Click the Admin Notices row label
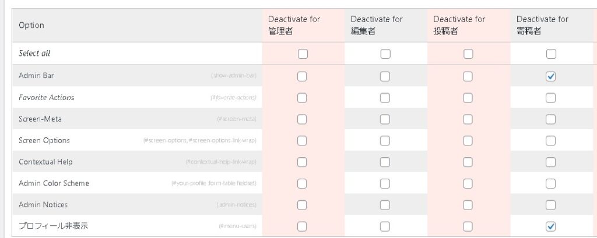Image resolution: width=597 pixels, height=238 pixels. point(43,205)
